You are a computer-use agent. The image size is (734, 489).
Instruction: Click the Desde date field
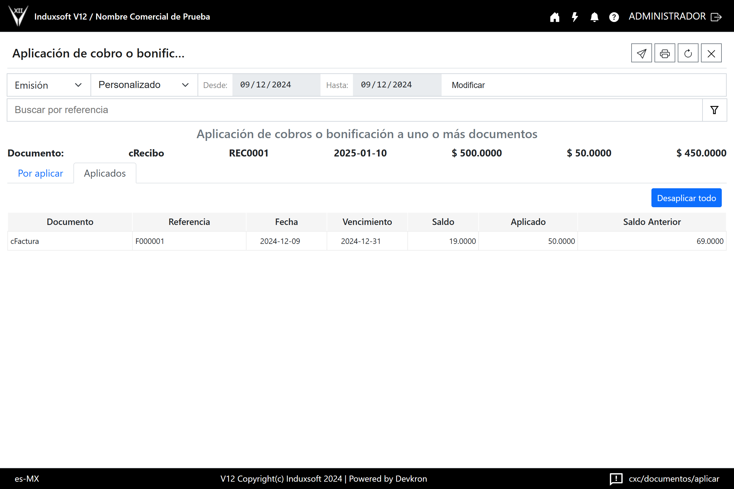(x=276, y=85)
